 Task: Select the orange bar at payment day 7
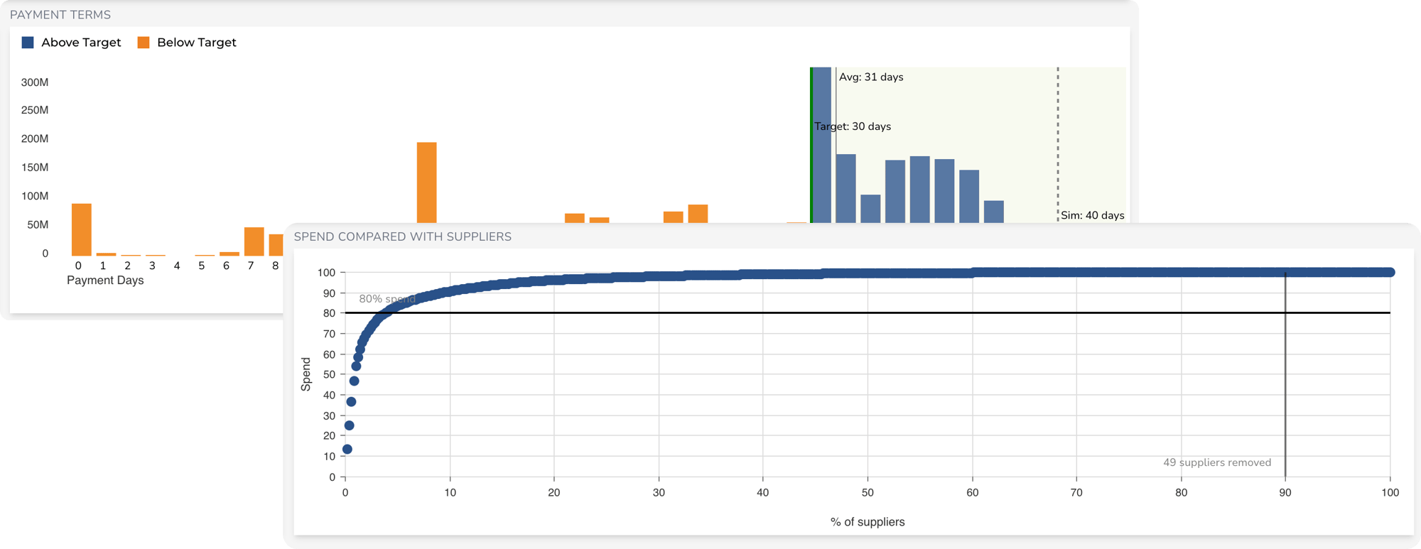254,241
